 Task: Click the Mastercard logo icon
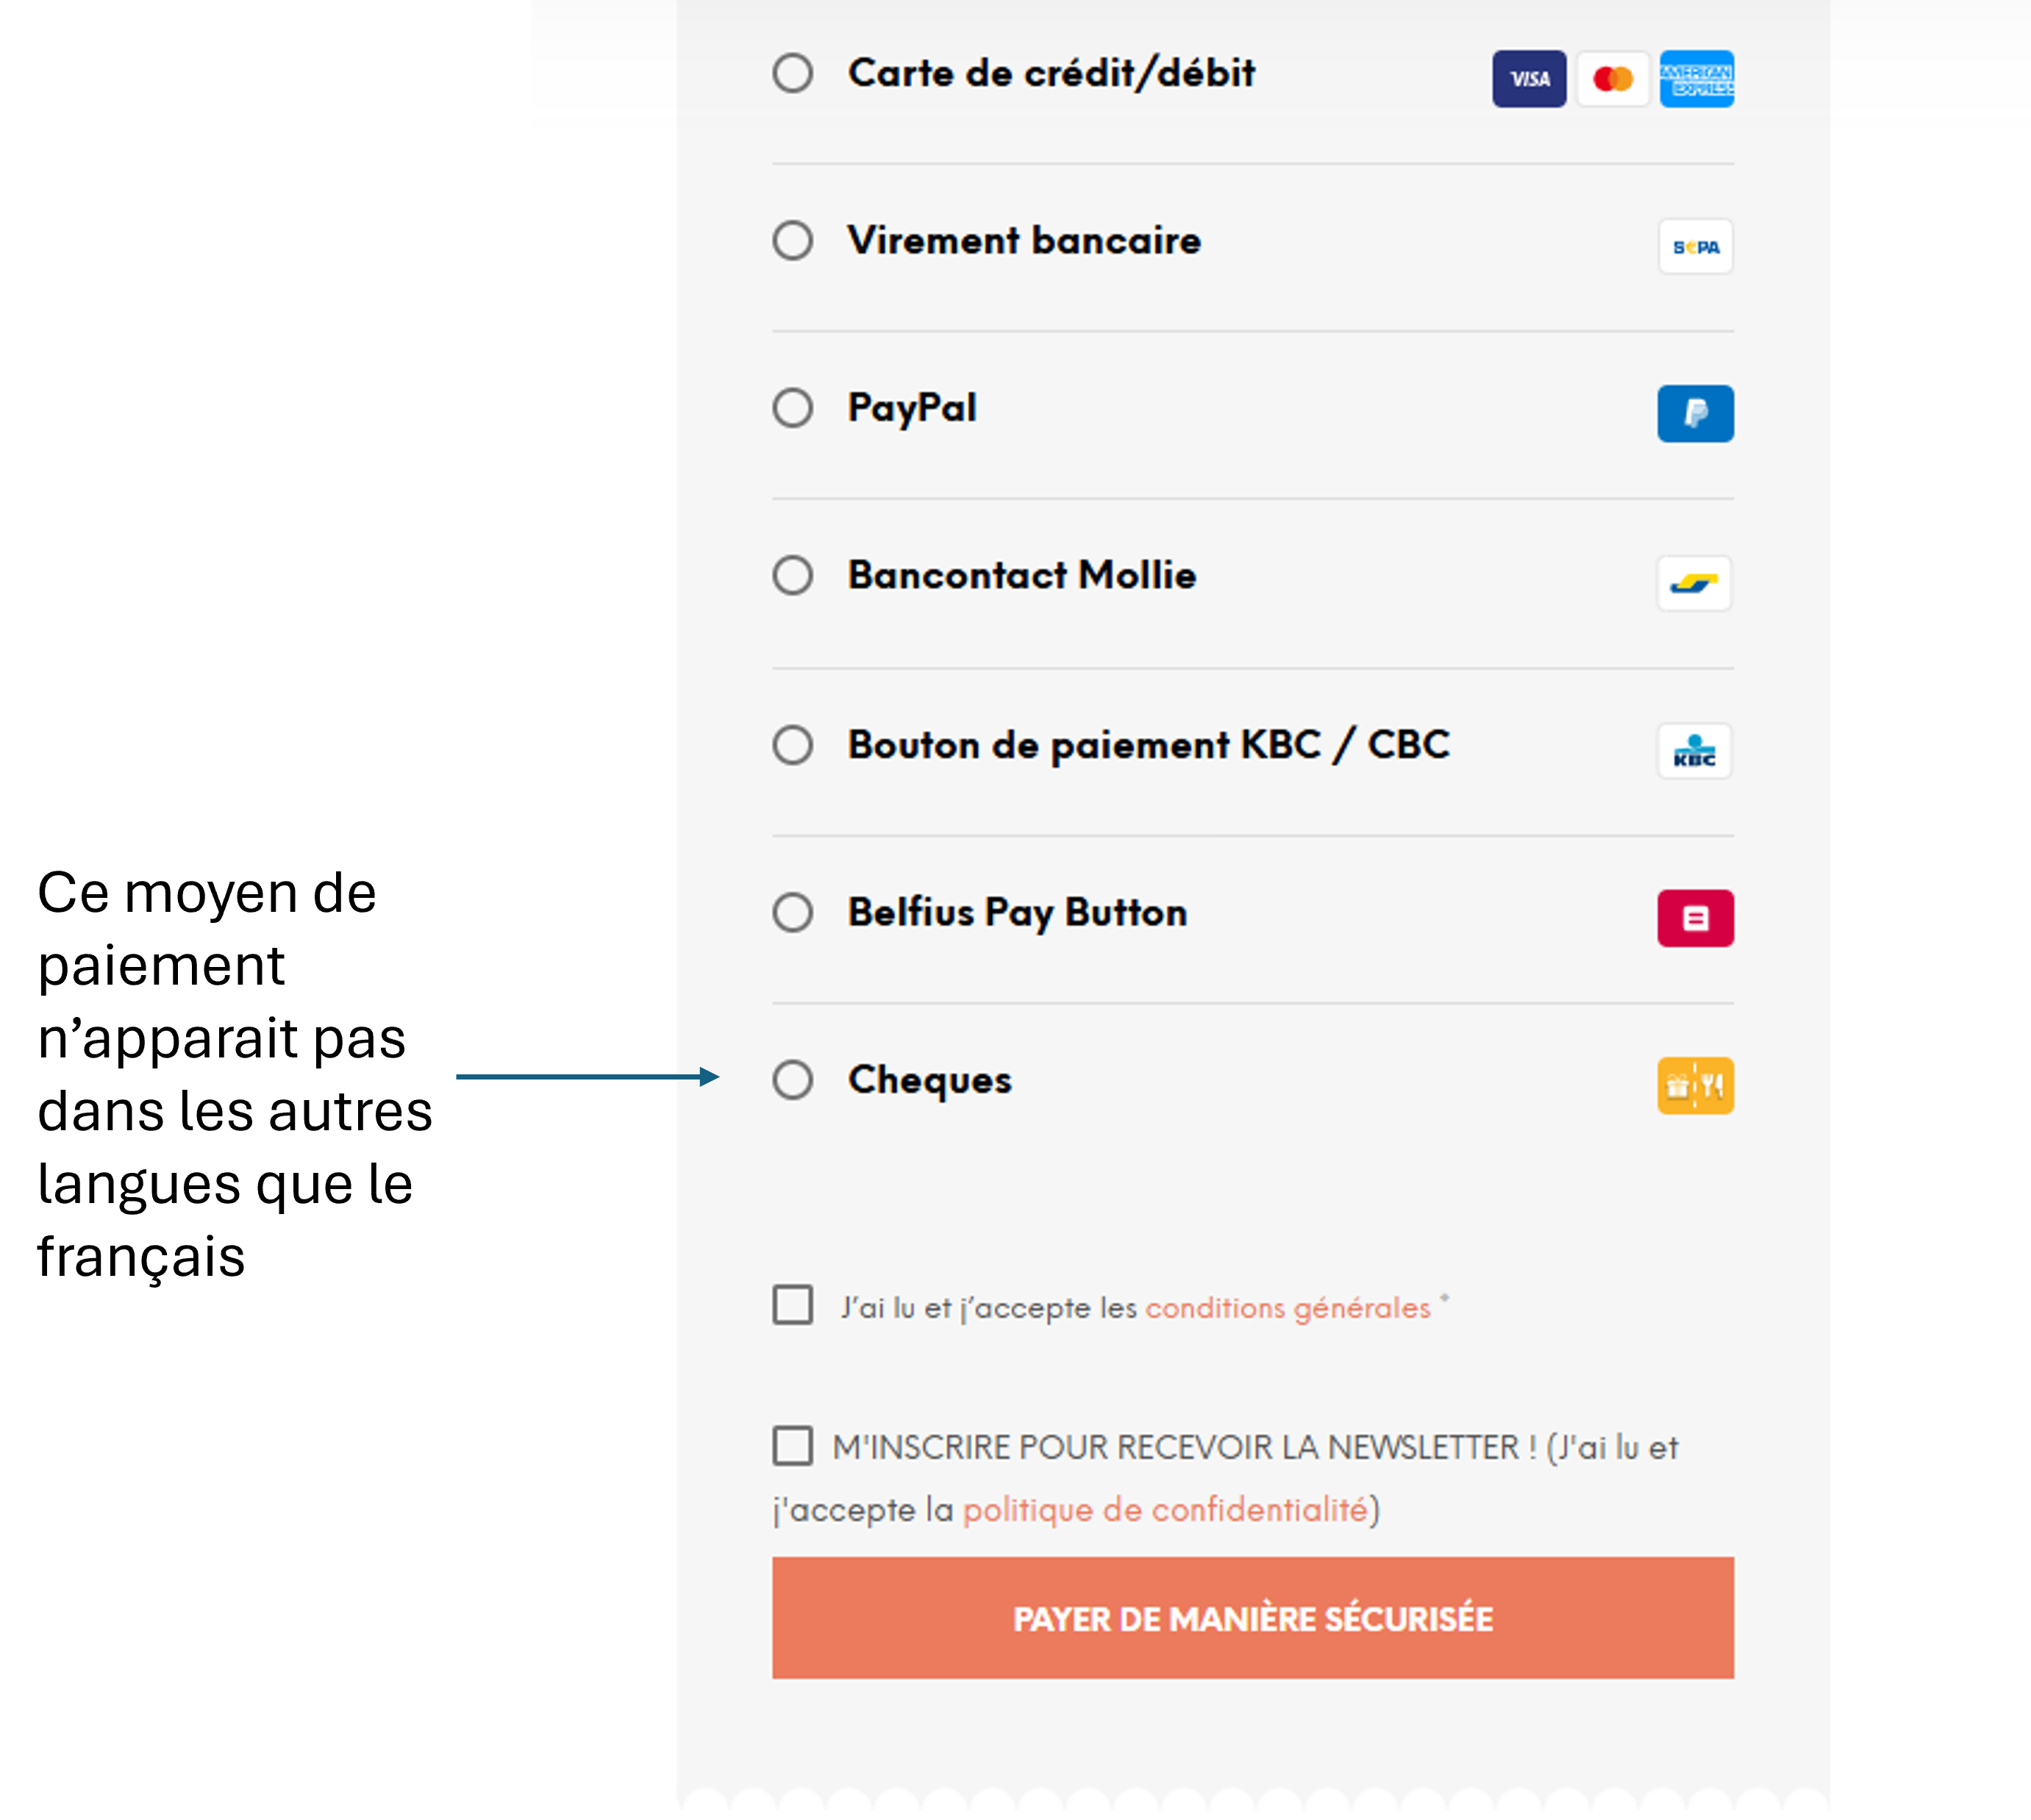(x=1612, y=79)
